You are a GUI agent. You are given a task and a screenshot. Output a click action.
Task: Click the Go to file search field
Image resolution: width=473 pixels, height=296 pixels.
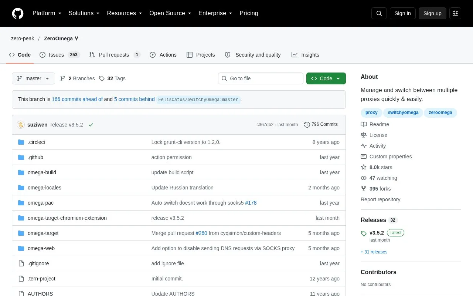261,78
